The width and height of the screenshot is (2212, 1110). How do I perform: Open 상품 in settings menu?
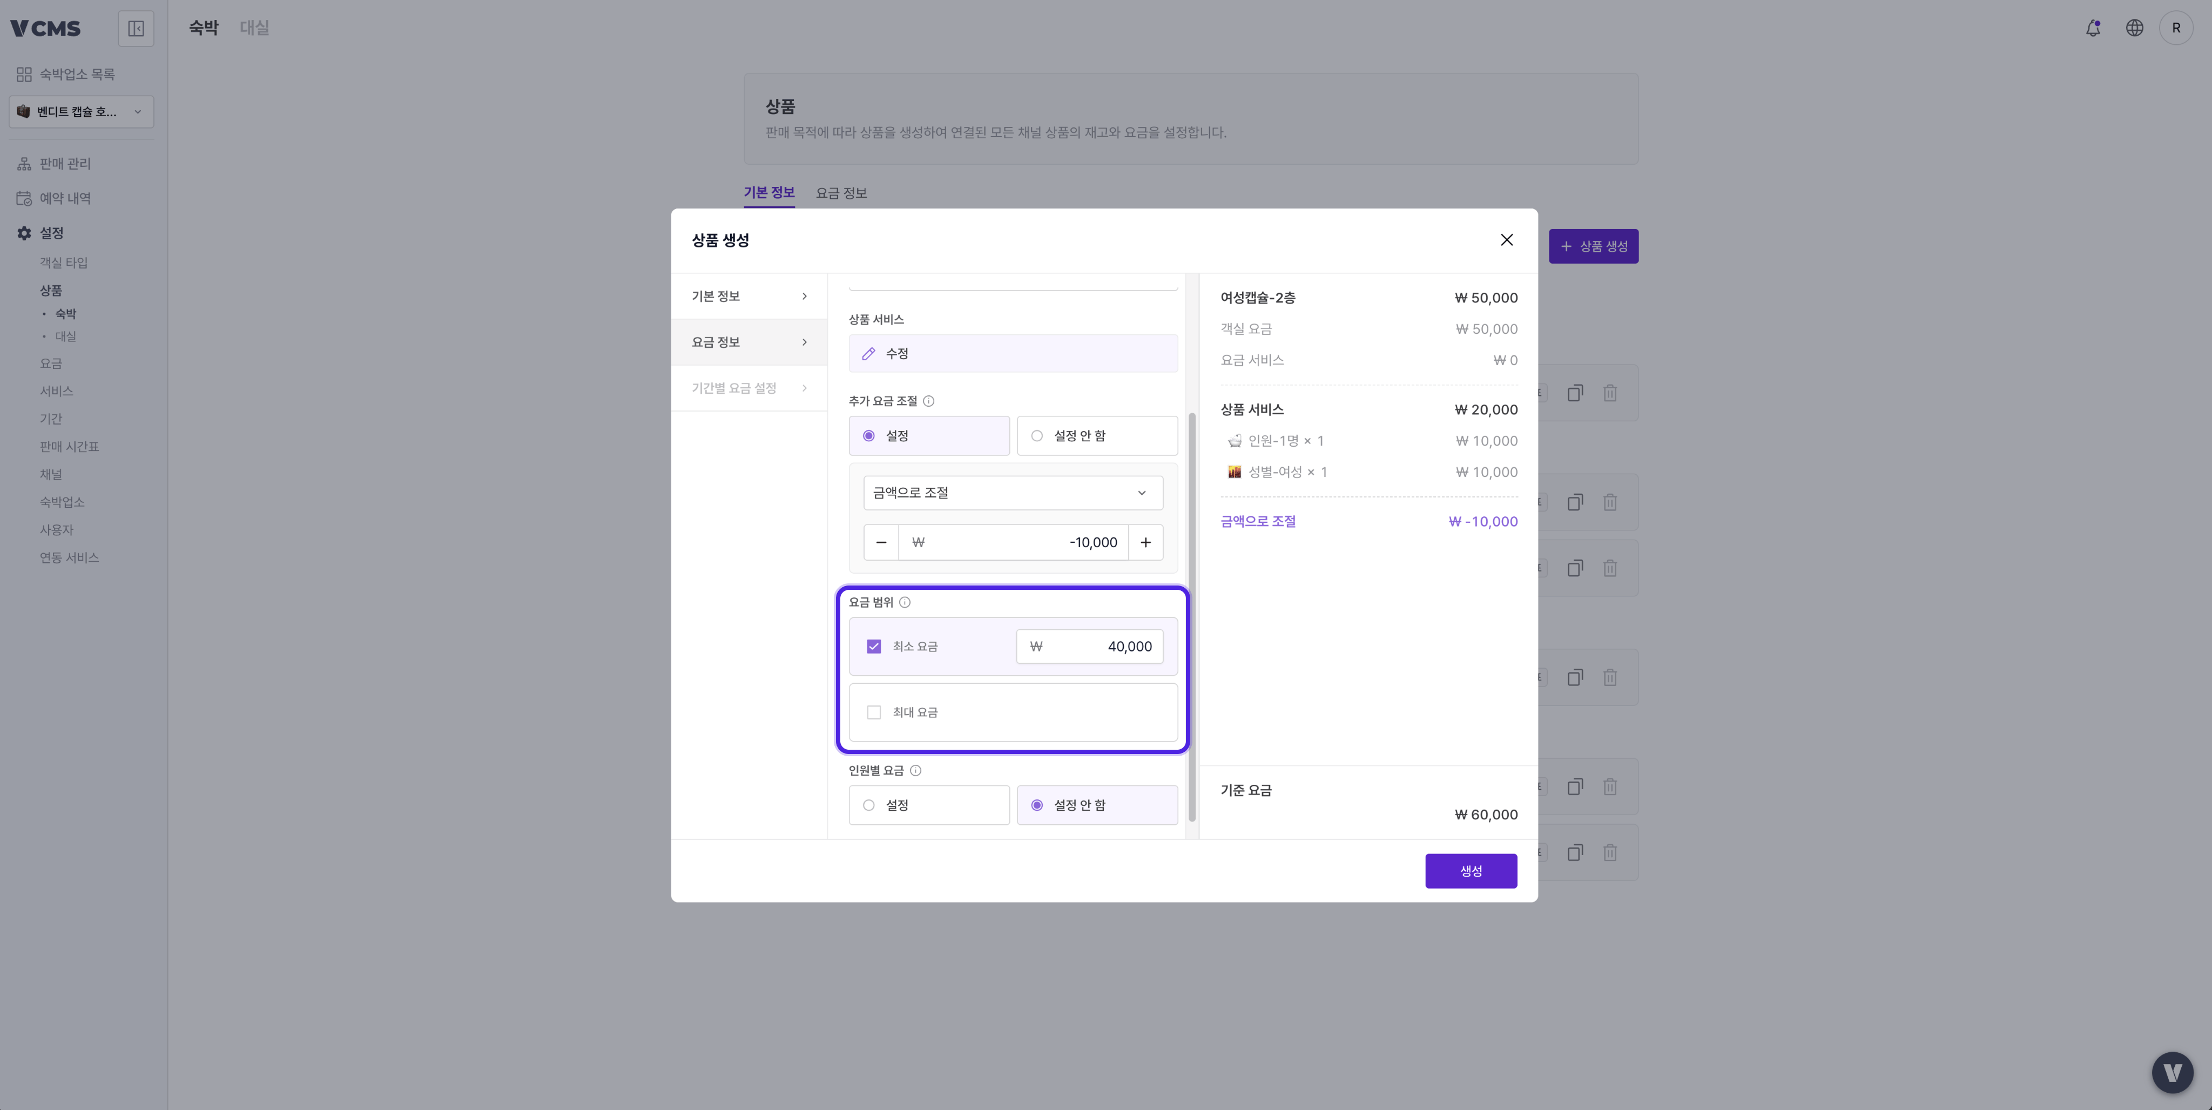tap(51, 291)
